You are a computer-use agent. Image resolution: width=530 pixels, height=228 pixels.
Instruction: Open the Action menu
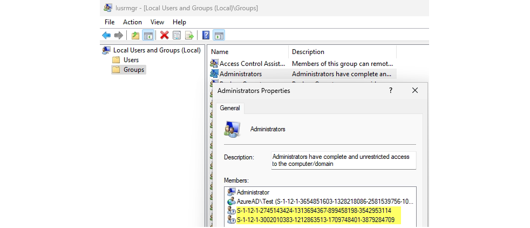point(132,22)
